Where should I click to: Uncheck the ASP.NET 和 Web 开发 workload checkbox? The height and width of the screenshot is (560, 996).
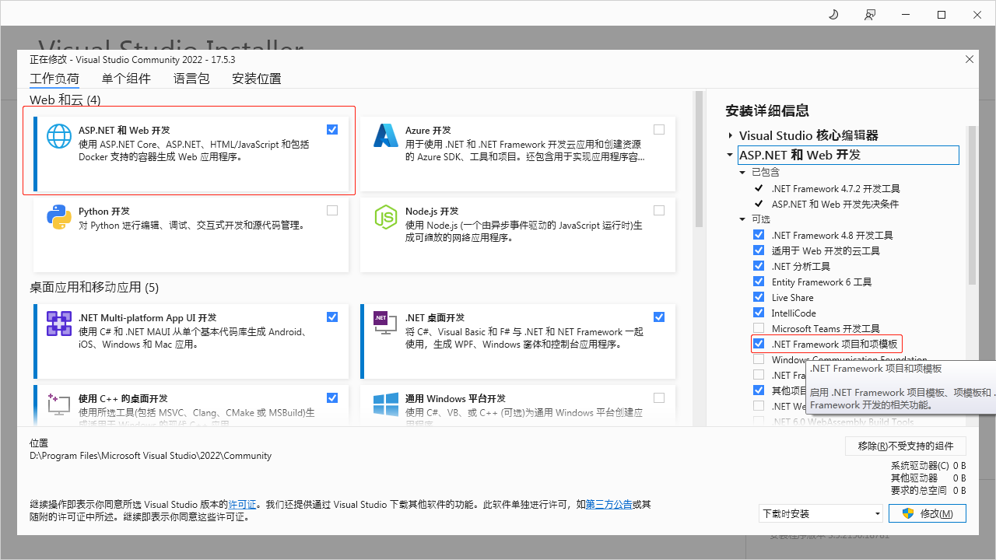click(x=332, y=130)
